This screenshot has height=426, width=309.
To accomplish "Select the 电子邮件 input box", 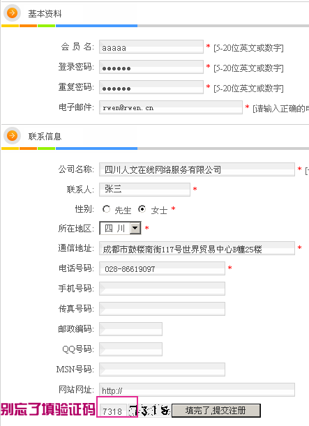I will coord(171,107).
